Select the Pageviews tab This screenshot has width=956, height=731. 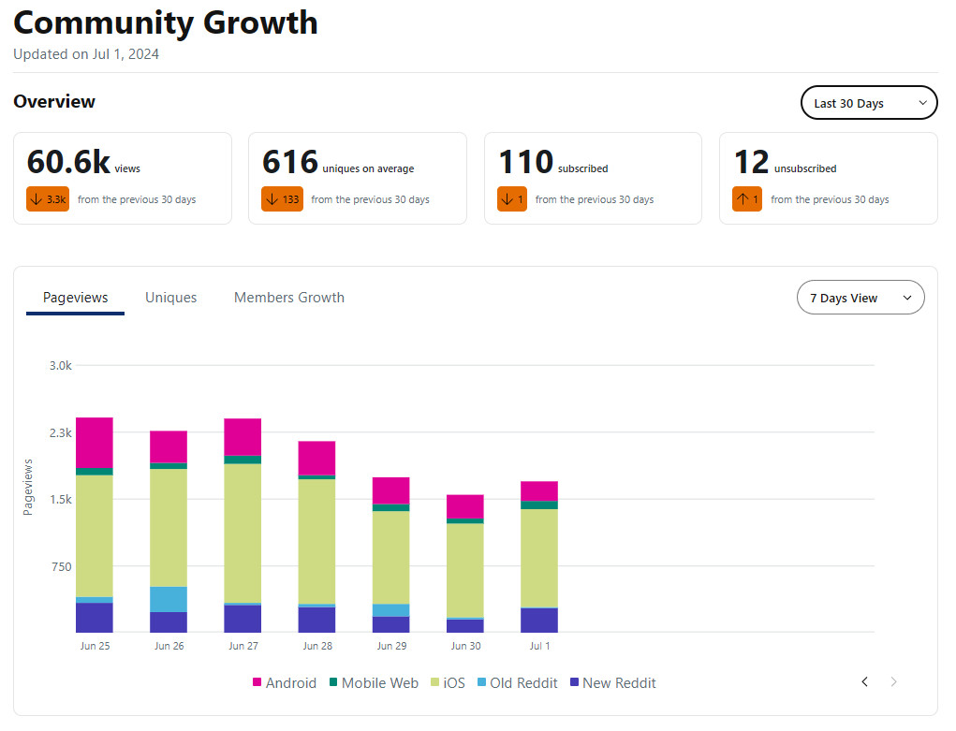click(75, 298)
